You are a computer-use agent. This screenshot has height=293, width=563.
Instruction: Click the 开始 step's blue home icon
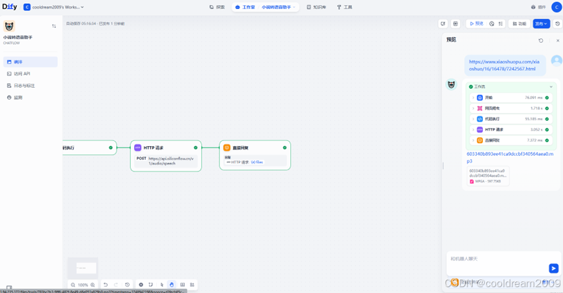pyautogui.click(x=480, y=97)
